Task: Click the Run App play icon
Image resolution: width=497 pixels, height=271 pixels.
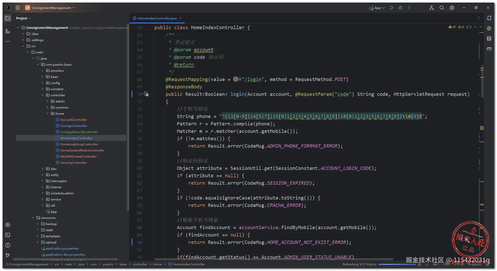Action: pos(392,8)
